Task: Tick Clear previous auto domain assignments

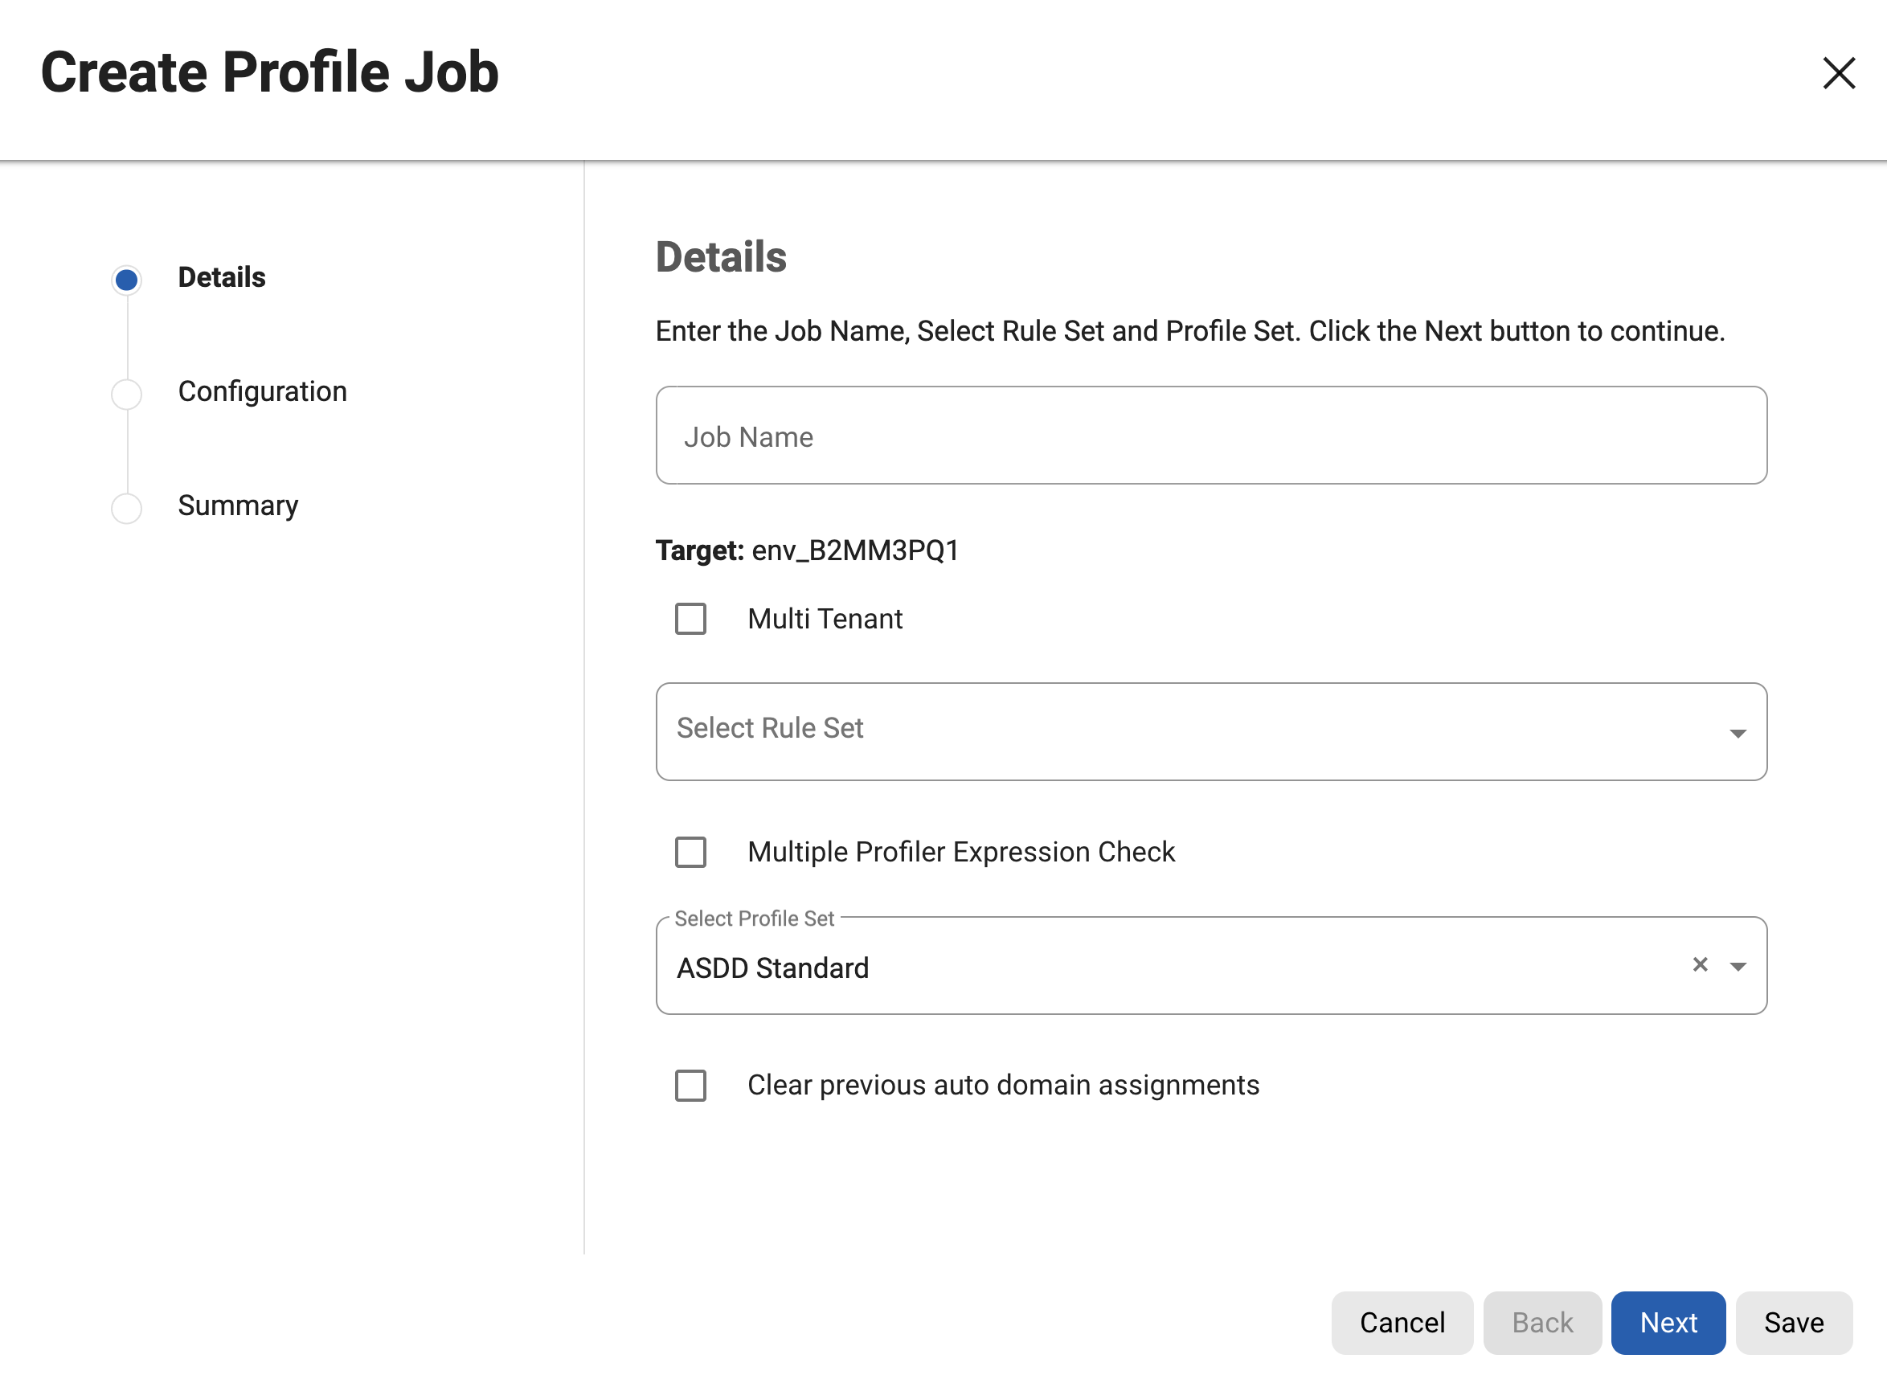Action: (691, 1086)
